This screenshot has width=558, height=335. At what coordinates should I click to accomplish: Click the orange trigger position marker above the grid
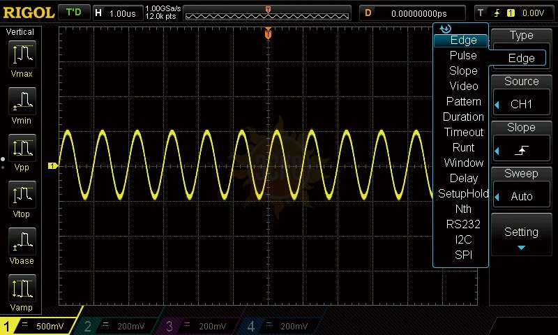coord(269,33)
